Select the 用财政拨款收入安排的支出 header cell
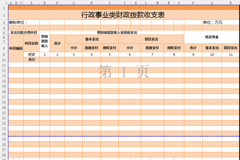 pyautogui.click(x=117, y=33)
